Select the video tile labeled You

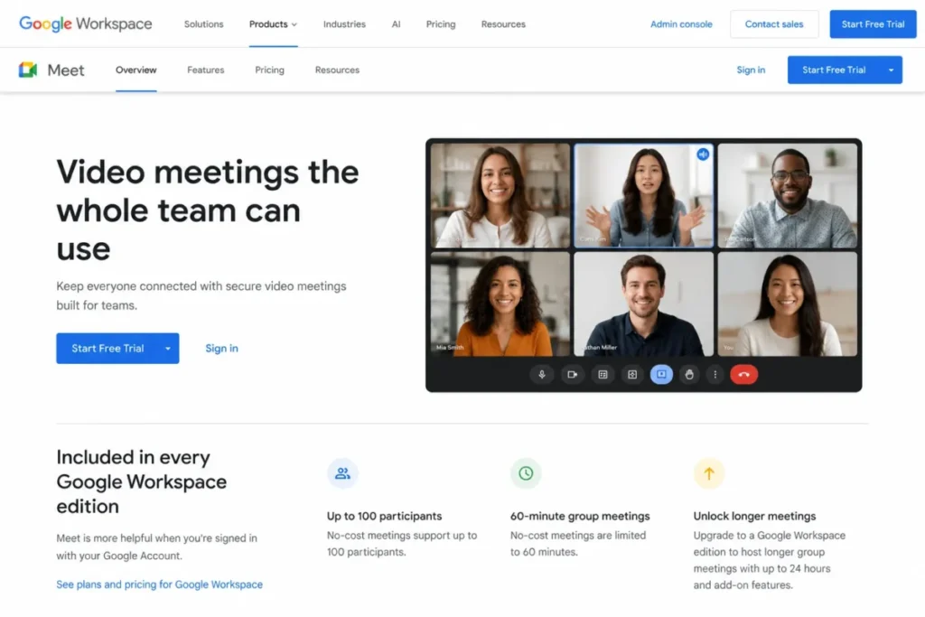point(788,304)
